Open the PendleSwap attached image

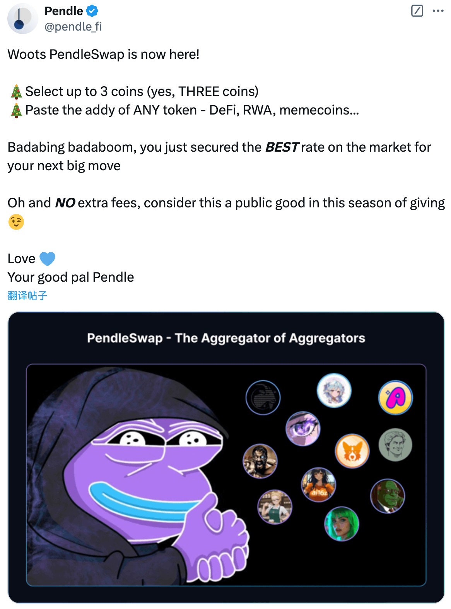click(x=226, y=457)
